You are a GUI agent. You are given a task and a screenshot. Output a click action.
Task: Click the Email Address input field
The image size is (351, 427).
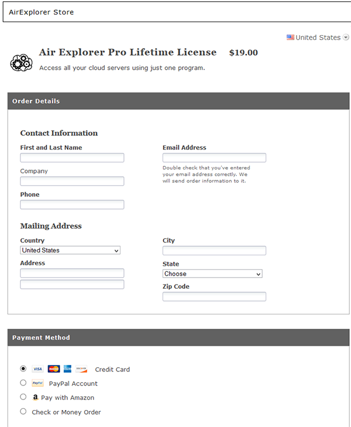214,158
